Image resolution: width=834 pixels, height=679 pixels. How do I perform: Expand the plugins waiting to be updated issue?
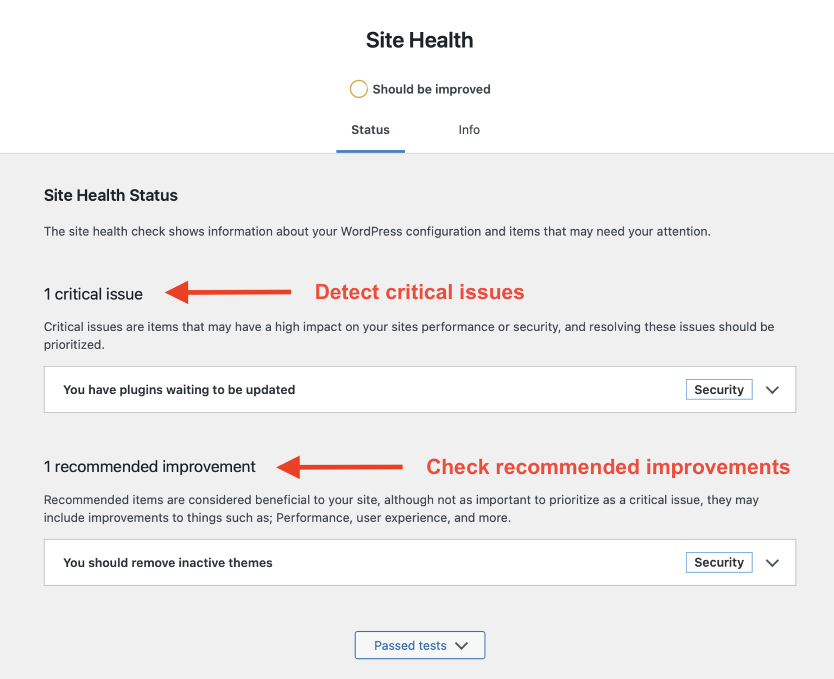click(x=772, y=389)
